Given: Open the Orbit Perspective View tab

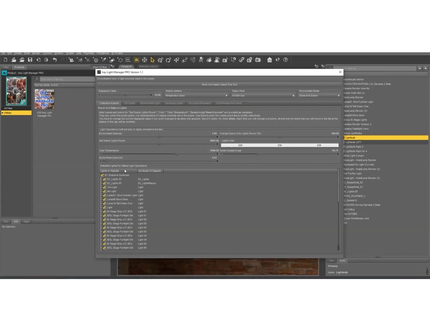Looking at the screenshot, I should pyautogui.click(x=229, y=103).
